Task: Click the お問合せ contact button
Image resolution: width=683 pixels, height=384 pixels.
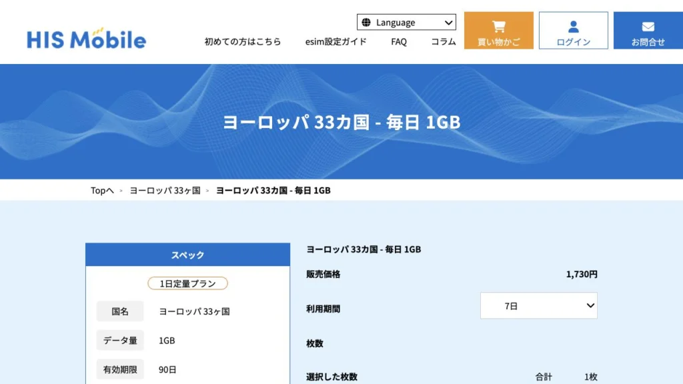Action: (x=648, y=31)
